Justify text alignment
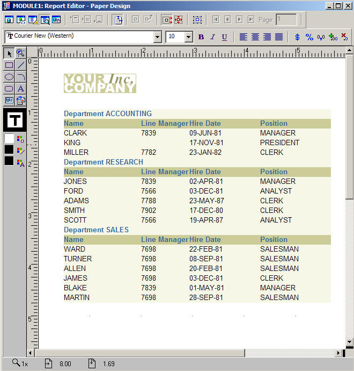The height and width of the screenshot is (371, 354). pos(279,37)
